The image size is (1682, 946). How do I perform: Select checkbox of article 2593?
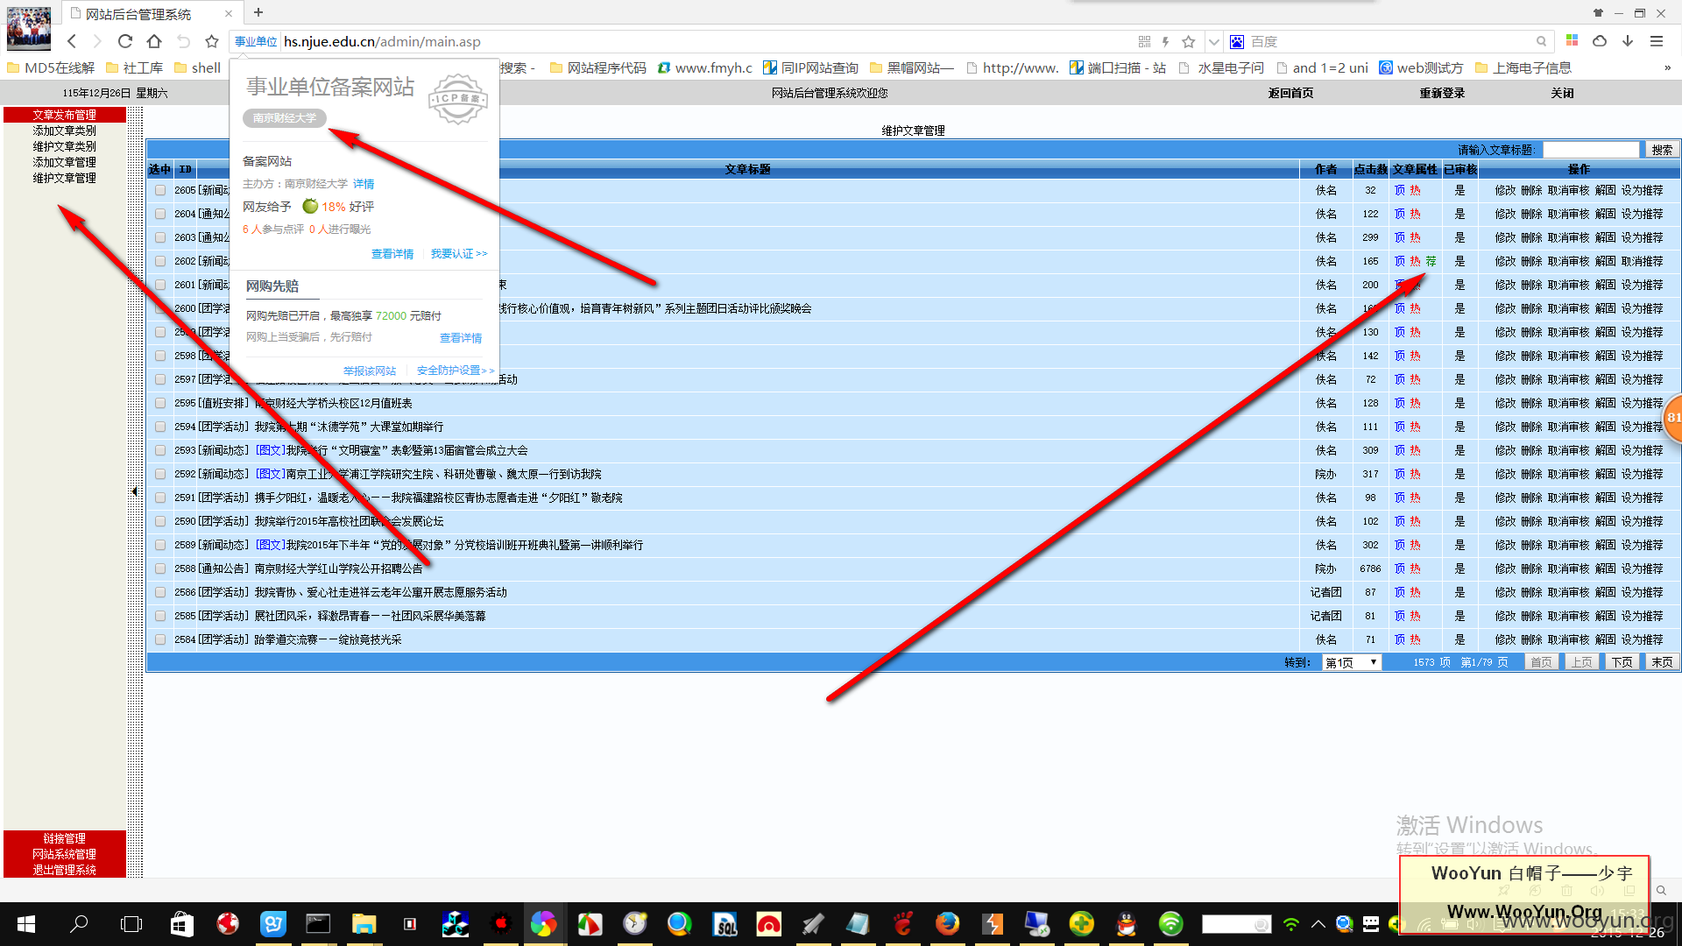click(x=160, y=450)
